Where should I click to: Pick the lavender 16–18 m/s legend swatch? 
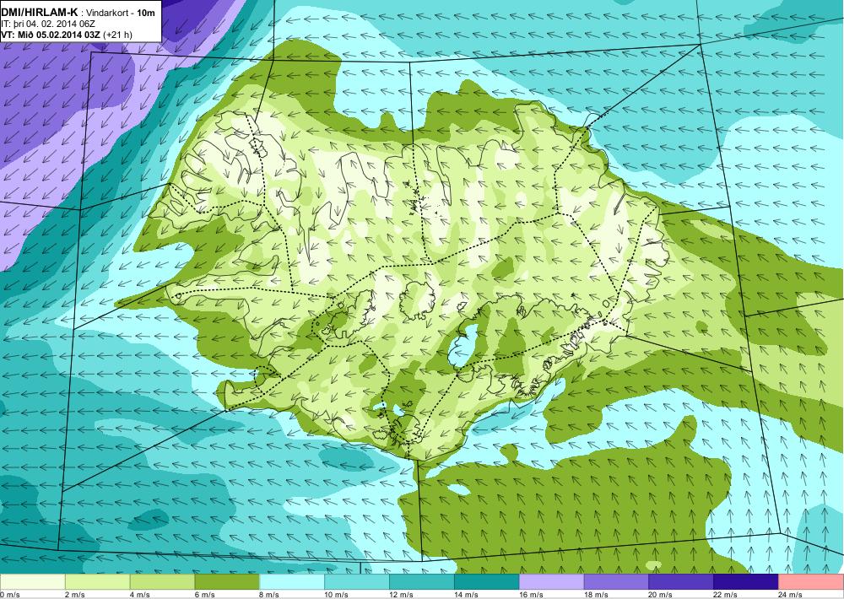552,582
